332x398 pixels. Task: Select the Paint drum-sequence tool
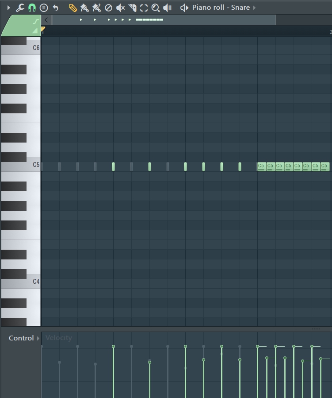tap(96, 8)
